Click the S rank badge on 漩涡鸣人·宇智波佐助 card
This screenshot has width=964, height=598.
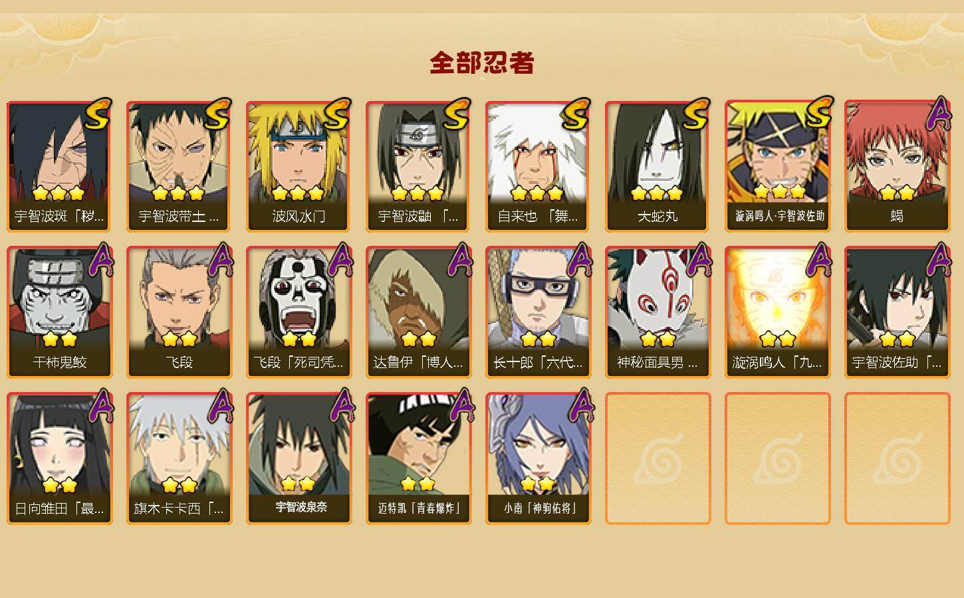click(819, 112)
